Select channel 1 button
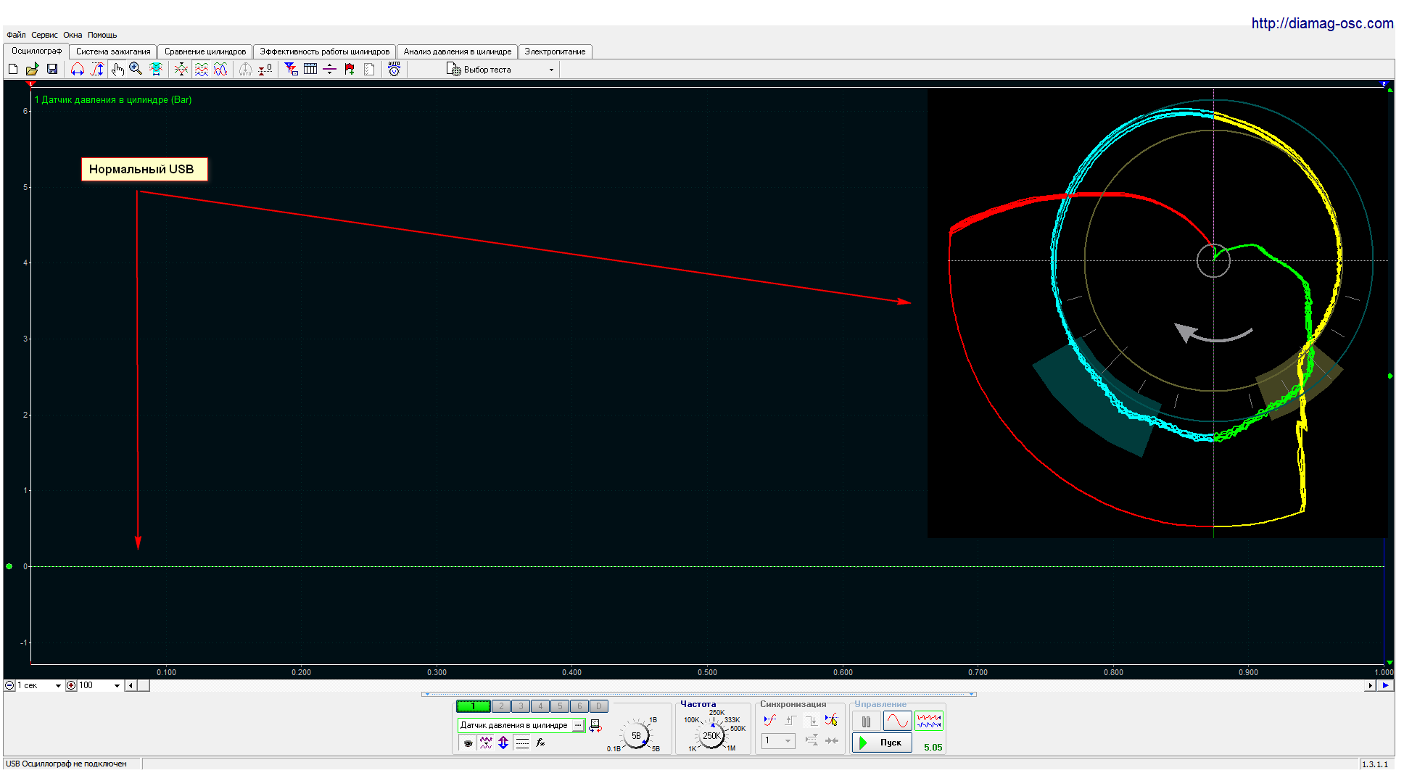This screenshot has width=1404, height=773. click(474, 706)
